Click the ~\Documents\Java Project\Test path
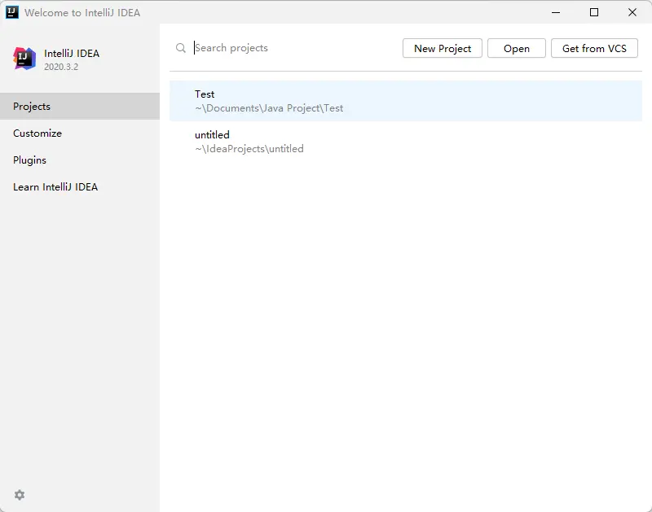This screenshot has width=652, height=512. point(269,108)
